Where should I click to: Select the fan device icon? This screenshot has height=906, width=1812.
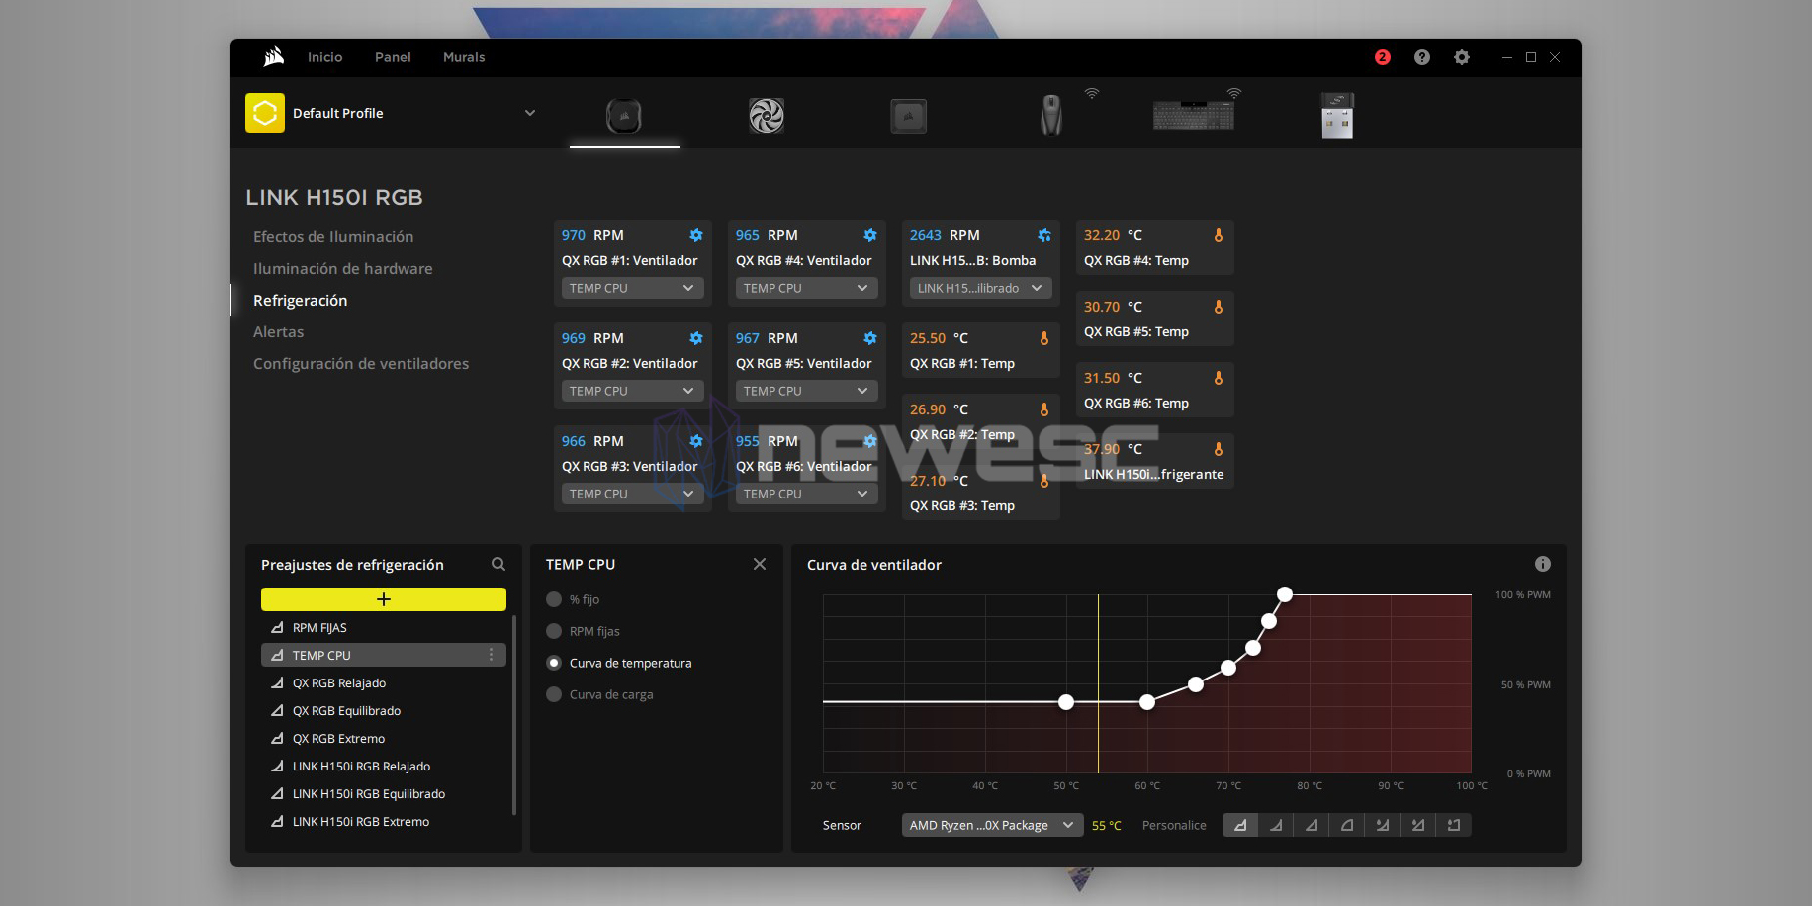pyautogui.click(x=767, y=116)
